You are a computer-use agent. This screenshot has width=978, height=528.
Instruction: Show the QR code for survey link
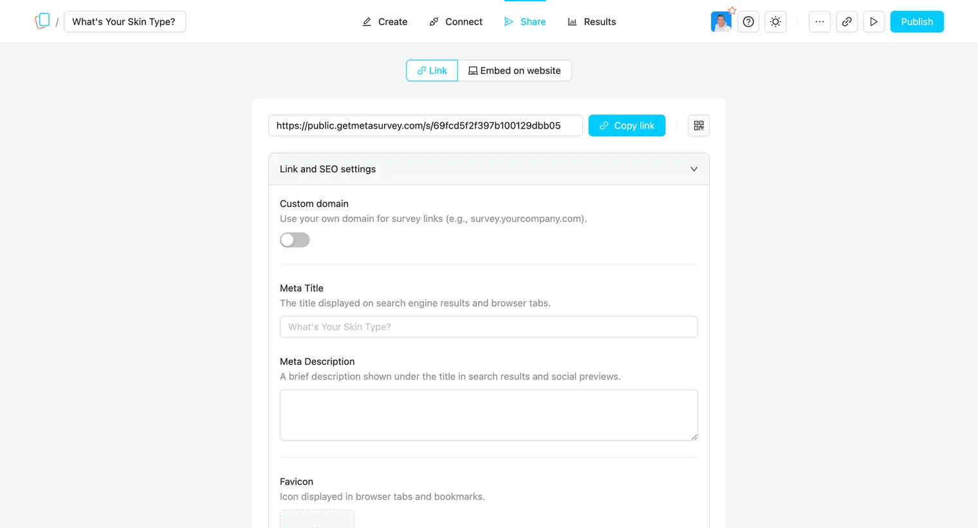pos(699,125)
